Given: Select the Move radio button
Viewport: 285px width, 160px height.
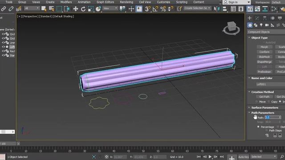Looking at the screenshot, I should pos(256,102).
